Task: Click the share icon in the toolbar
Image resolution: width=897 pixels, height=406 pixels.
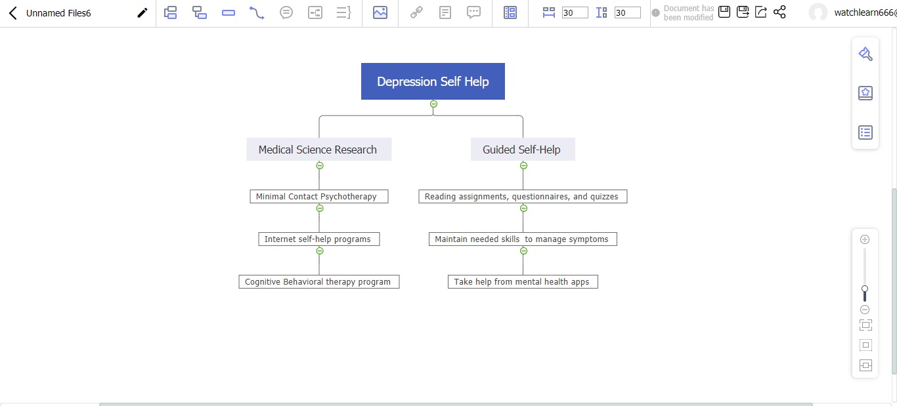Action: [779, 12]
